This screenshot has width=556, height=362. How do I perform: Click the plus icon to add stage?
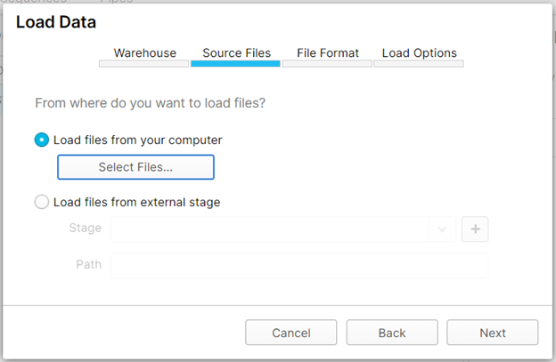click(x=475, y=229)
